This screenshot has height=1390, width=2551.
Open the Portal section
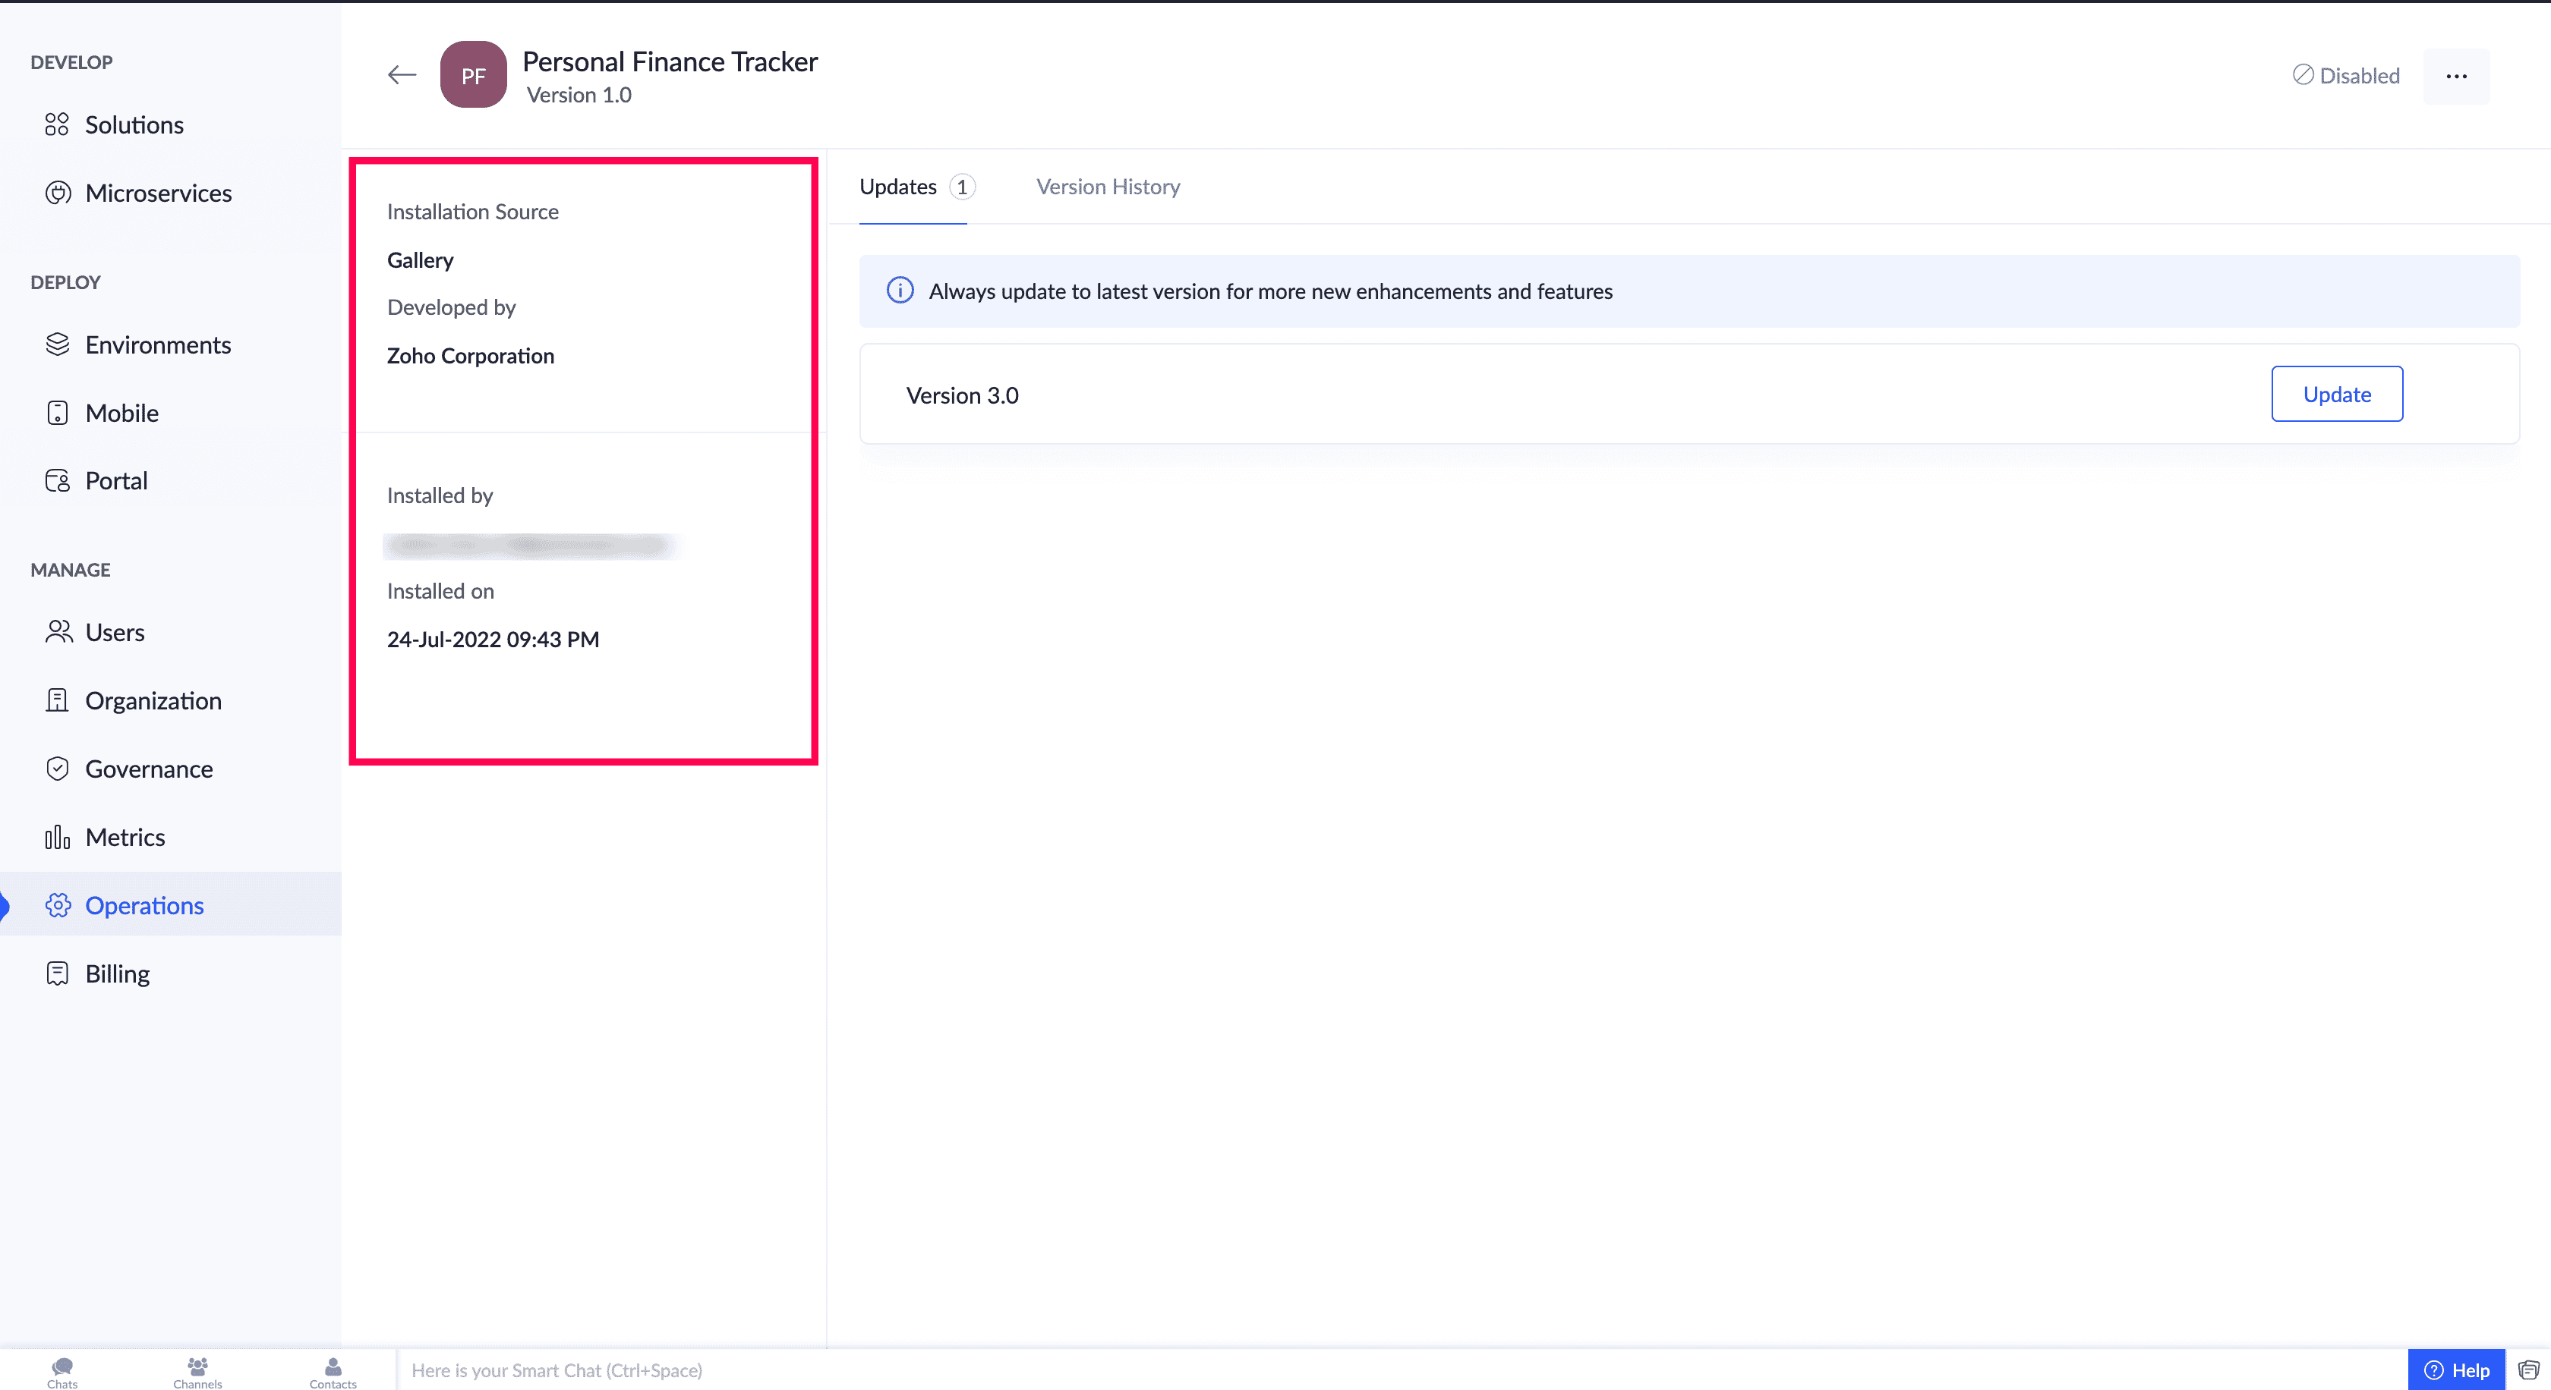point(116,481)
